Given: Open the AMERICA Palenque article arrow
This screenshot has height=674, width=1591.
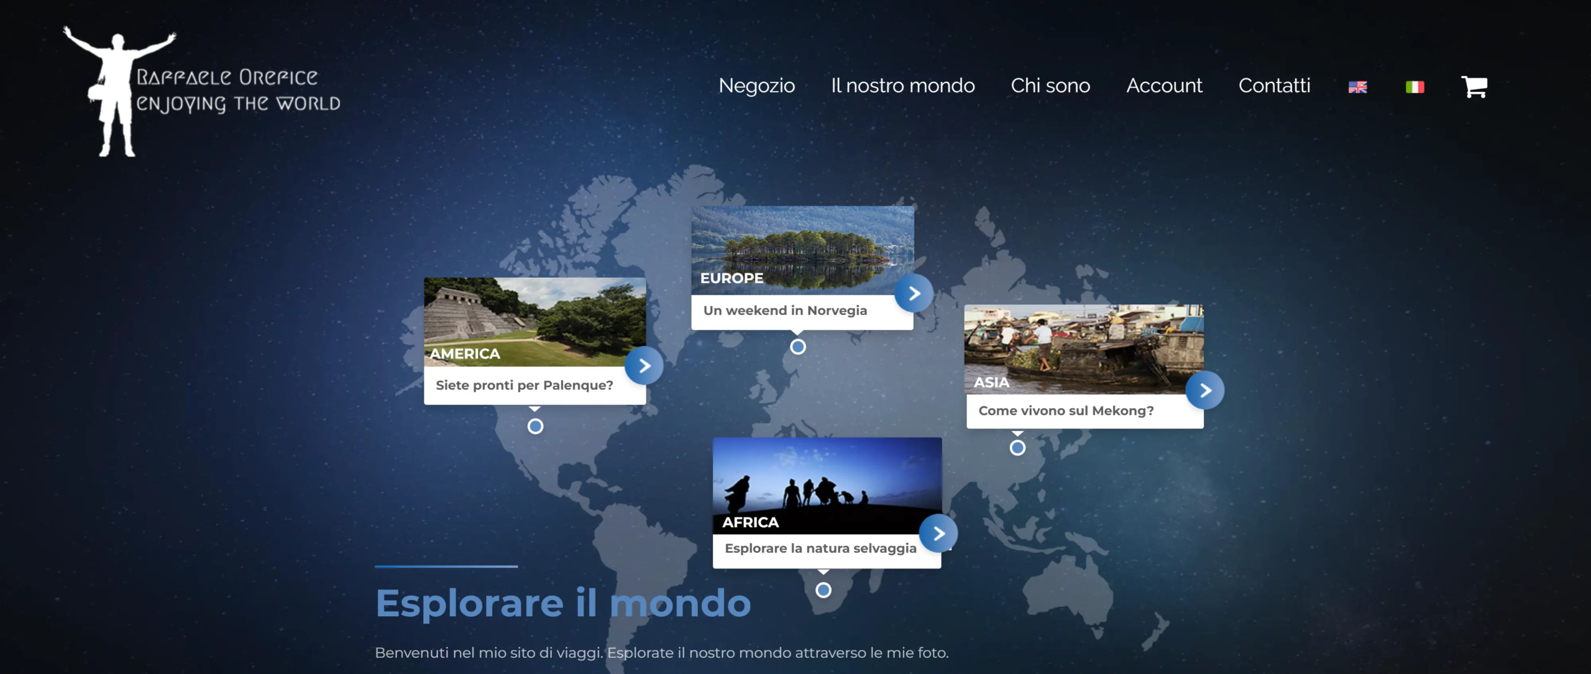Looking at the screenshot, I should [644, 367].
